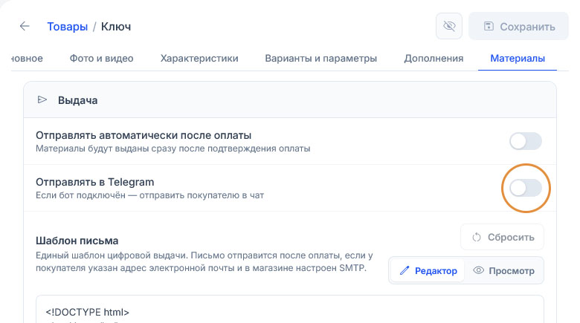580x323 pixels.
Task: Click the Сбросить template button
Action: pyautogui.click(x=503, y=237)
